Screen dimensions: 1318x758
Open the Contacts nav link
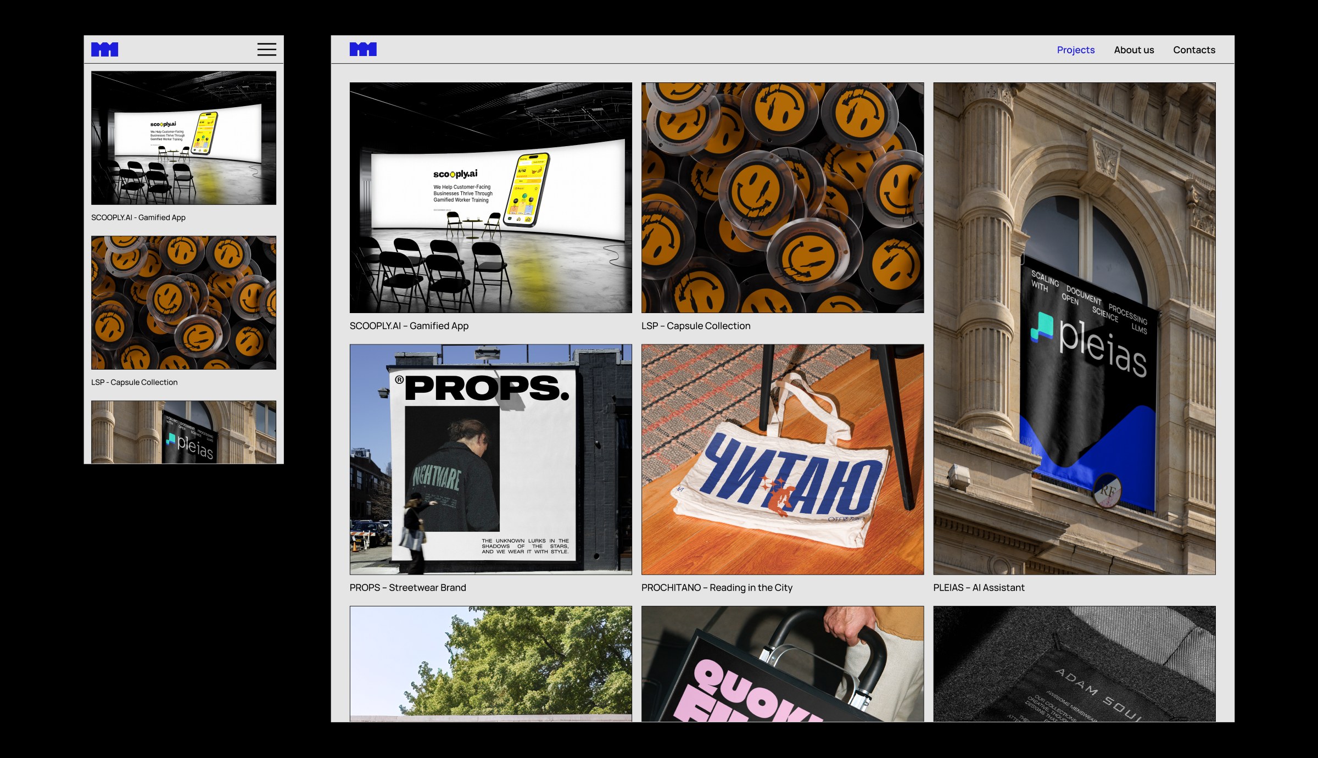pyautogui.click(x=1194, y=50)
